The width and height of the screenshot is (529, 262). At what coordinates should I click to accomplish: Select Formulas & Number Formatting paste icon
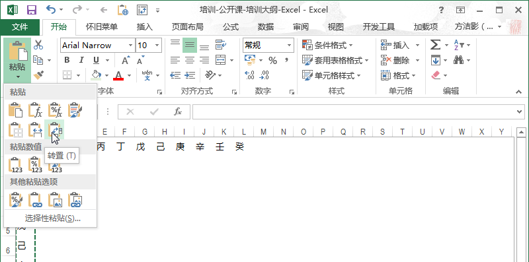(x=55, y=110)
